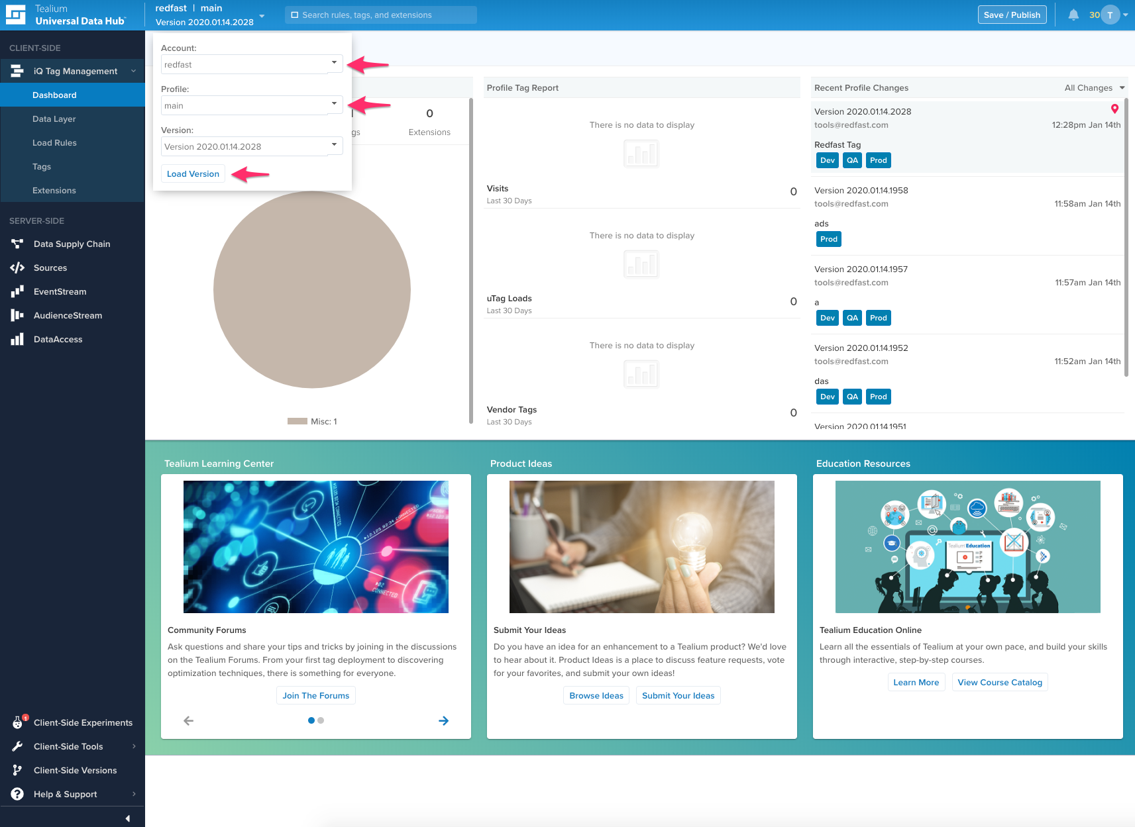Click Browse Ideas button

coord(596,695)
